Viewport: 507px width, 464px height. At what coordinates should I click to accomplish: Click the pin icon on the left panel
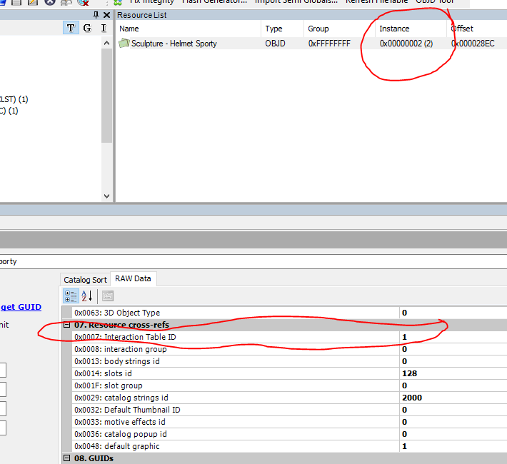pyautogui.click(x=96, y=14)
